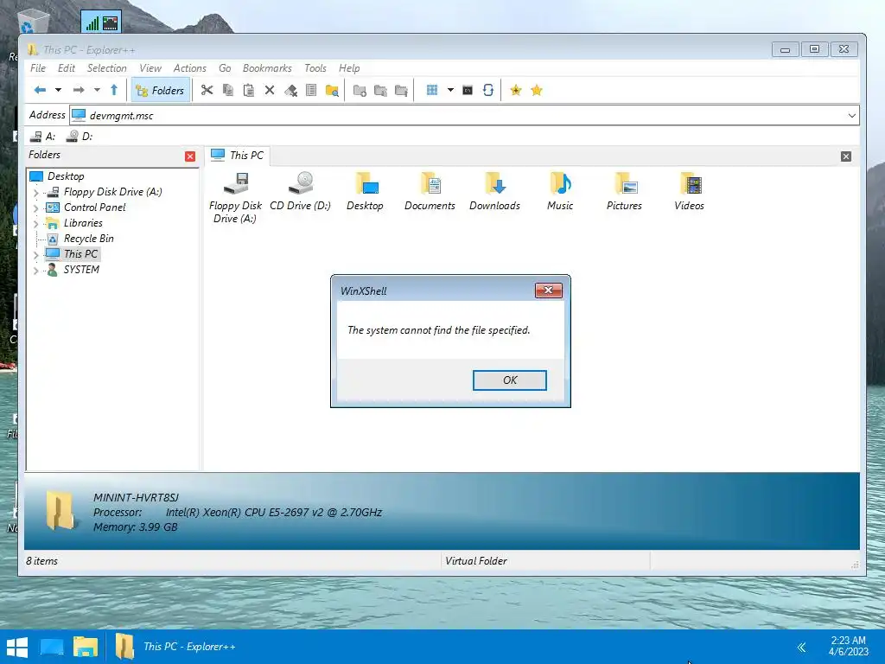Open the Forward history dropdown arrow
Viewport: 885px width, 664px height.
[x=97, y=90]
